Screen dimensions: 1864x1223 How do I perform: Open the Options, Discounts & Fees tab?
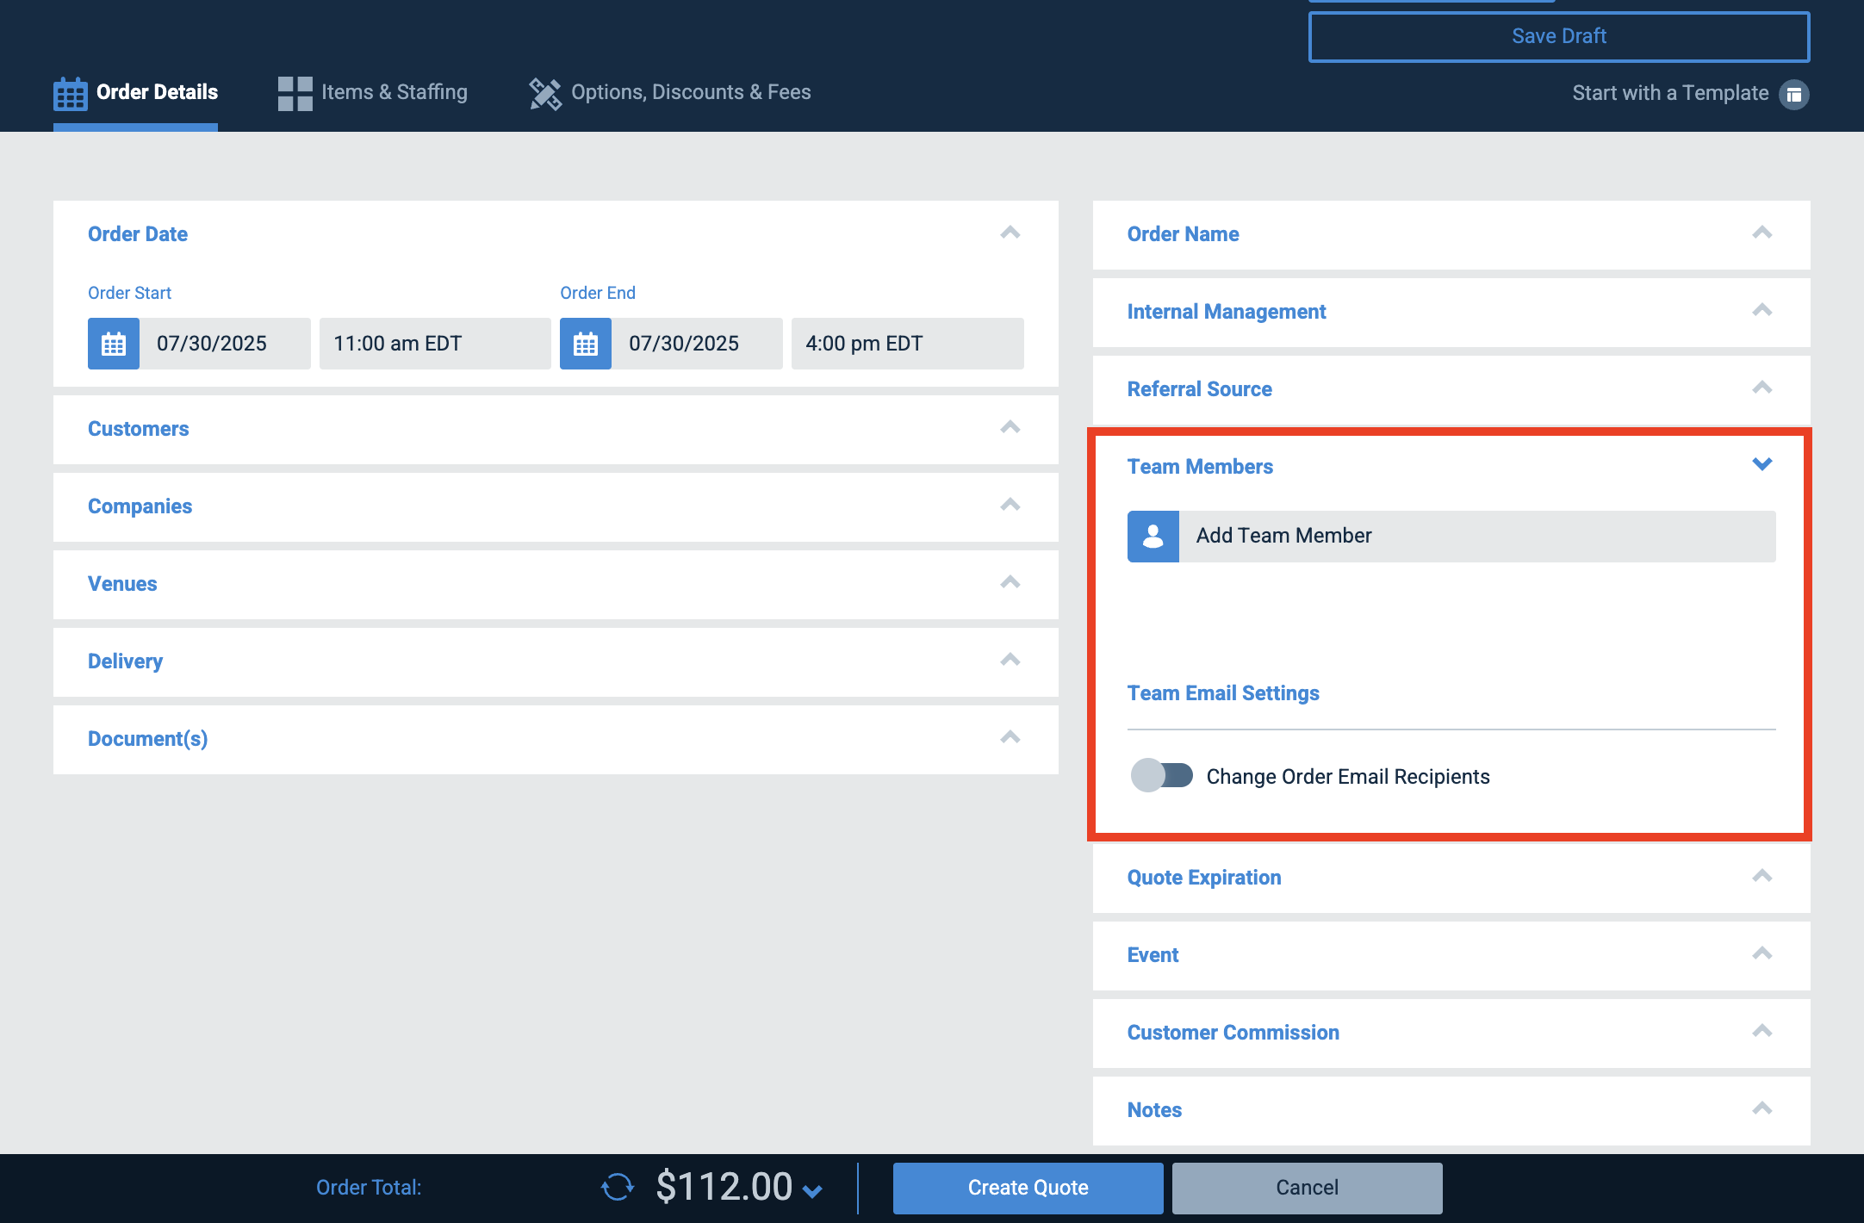[x=670, y=93]
